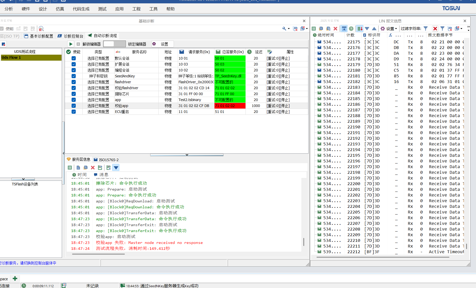Toggle checkbox for ECU重启 test step
The image size is (476, 288).
74,112
